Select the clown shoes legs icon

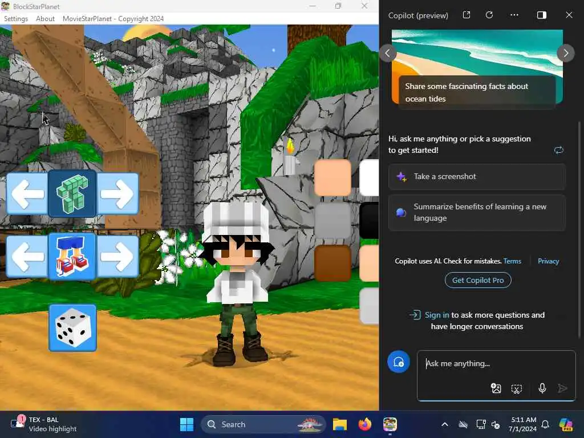(72, 257)
